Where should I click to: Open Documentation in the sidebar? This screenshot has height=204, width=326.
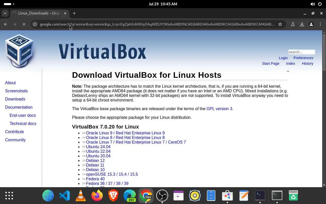19,107
